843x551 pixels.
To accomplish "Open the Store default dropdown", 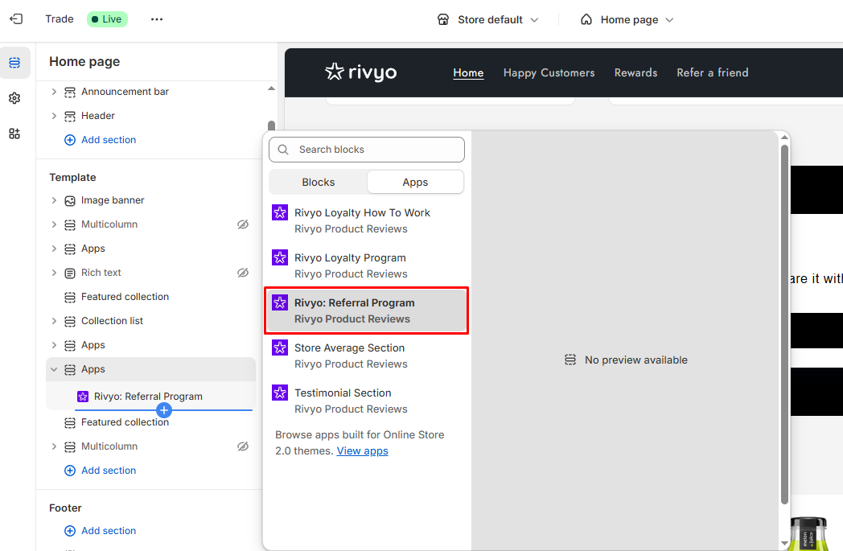I will [x=488, y=20].
